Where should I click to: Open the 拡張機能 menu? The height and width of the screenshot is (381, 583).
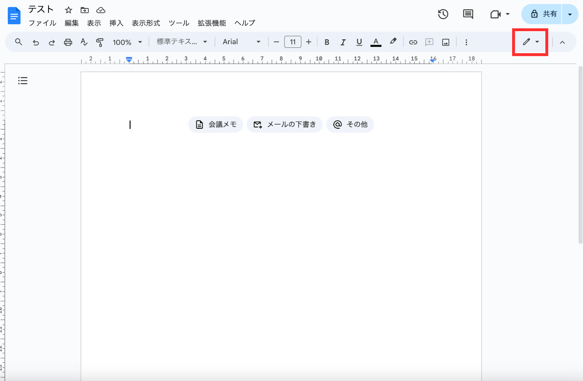point(212,23)
